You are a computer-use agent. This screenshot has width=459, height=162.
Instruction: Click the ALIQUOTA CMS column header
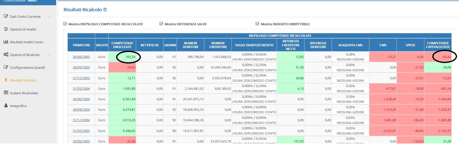point(351,45)
